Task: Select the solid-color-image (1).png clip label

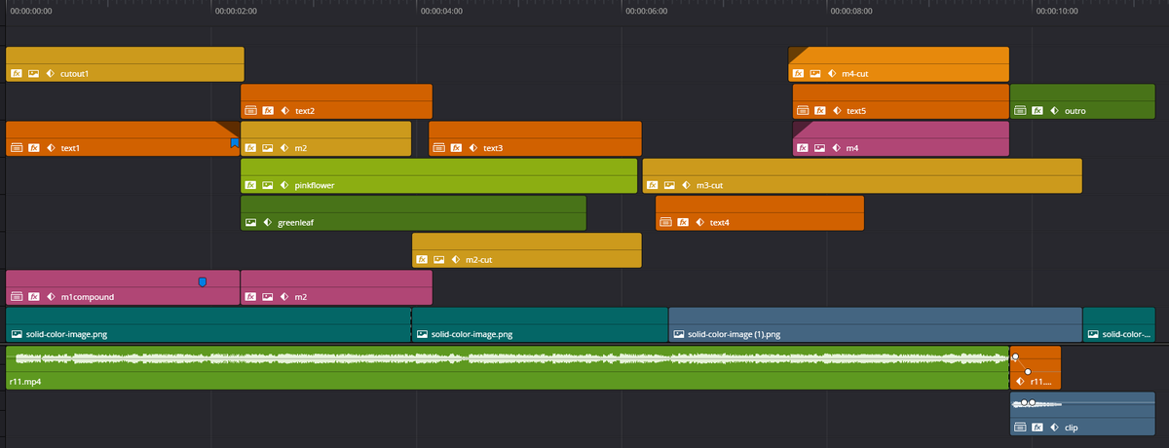Action: click(x=734, y=334)
